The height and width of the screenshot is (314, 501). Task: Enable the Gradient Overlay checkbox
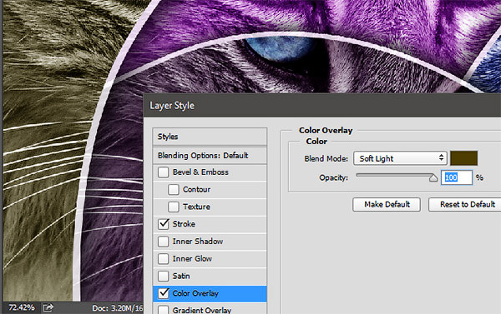click(x=164, y=310)
